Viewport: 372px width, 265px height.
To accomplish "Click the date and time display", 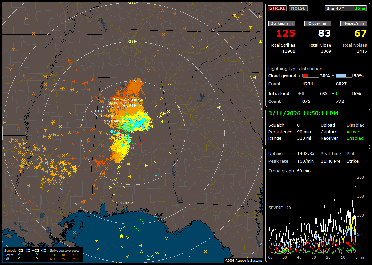I will [303, 113].
